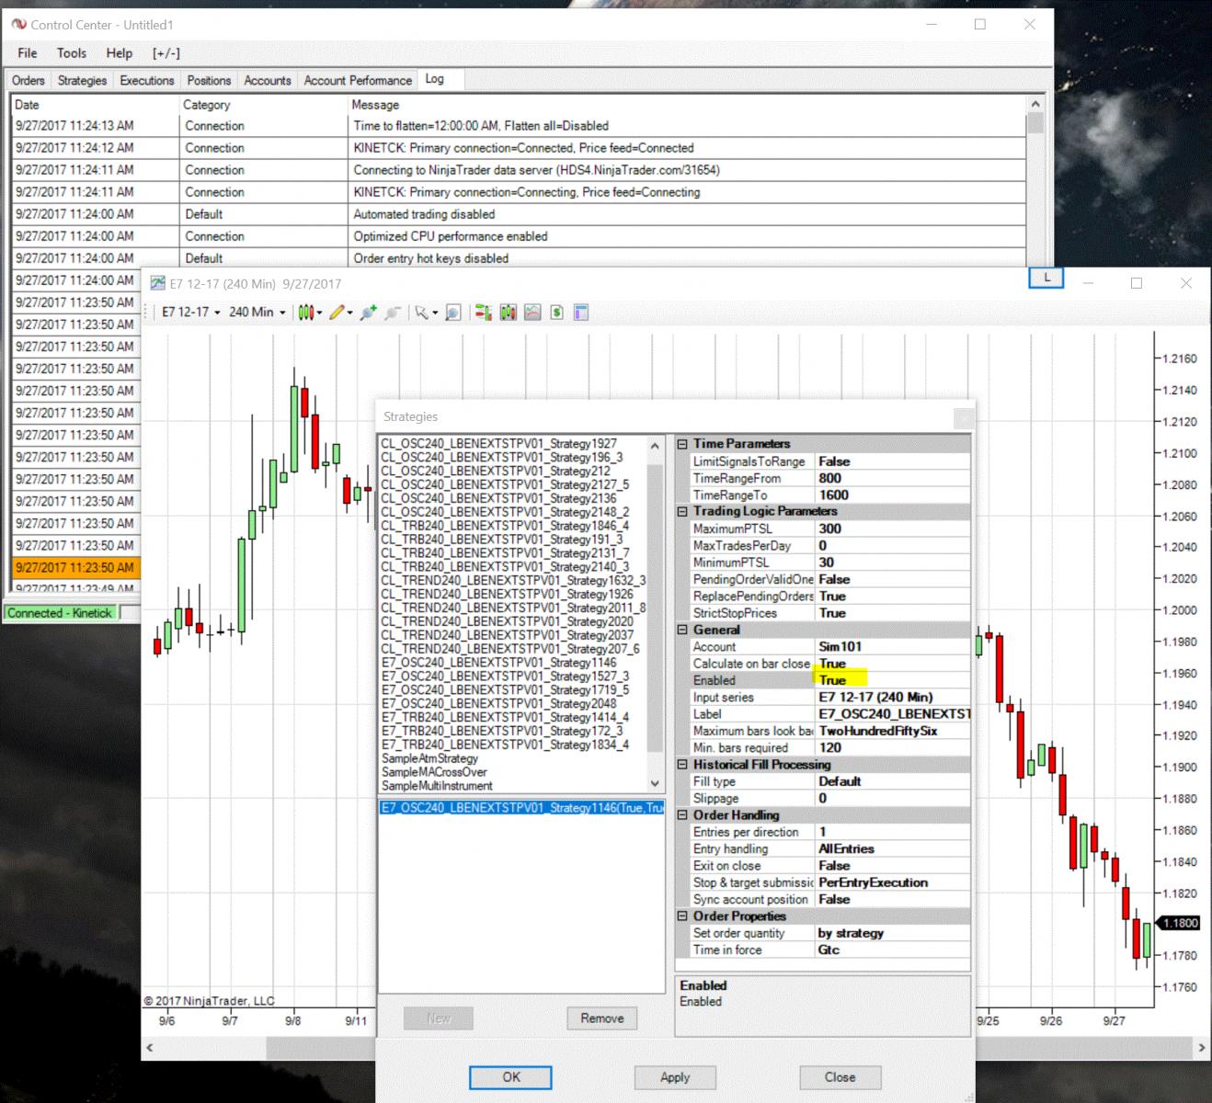
Task: Select E7_TRB240_LBENEXTSTPV01_Strategy1834_4 in the list
Action: tap(505, 745)
